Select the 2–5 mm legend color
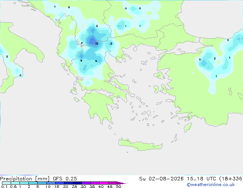The width and height of the screenshot is (243, 188). (33, 183)
